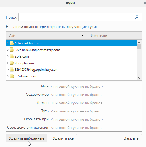Expand the 2325100037.log.optimizely.com row
Screen dimensions: 146x147
(x=8, y=50)
